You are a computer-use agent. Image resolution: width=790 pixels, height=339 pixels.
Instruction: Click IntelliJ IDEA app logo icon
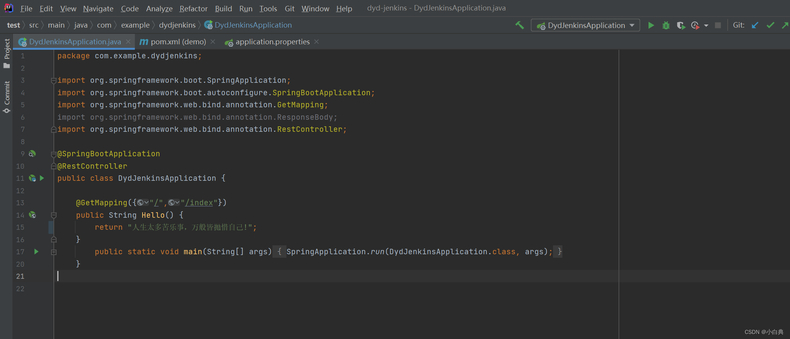click(x=9, y=8)
